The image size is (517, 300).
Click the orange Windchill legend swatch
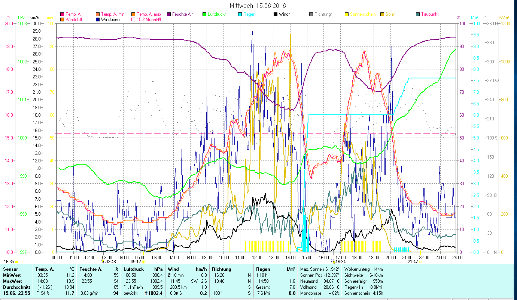(62, 19)
